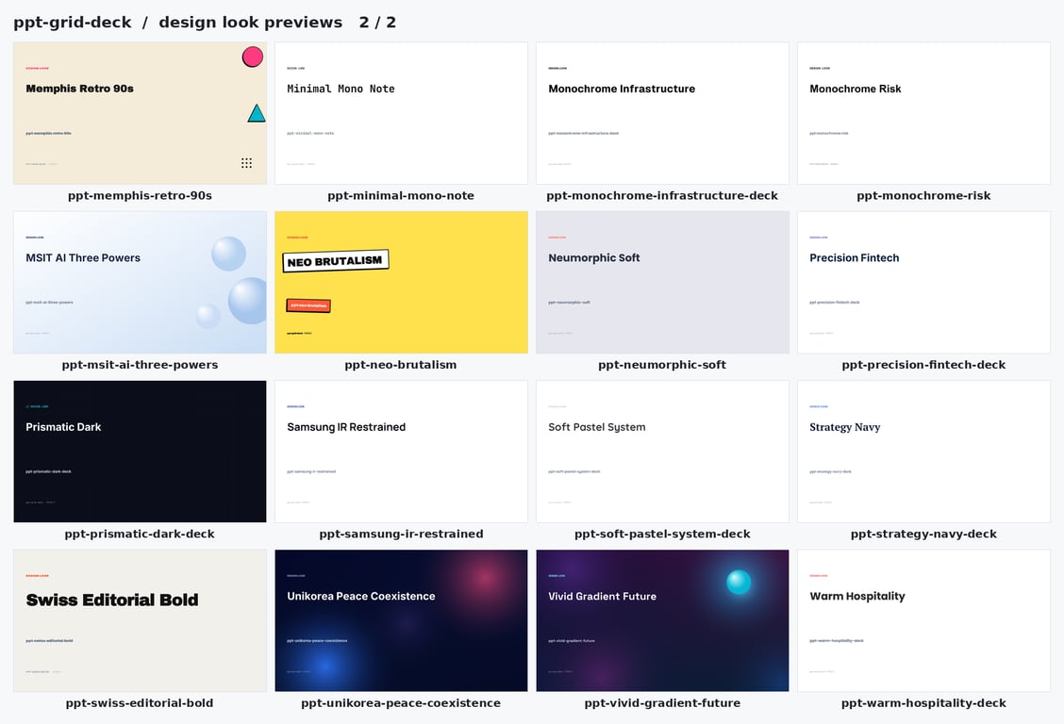Select the Monochrome Risk preview slide
This screenshot has width=1064, height=724.
[923, 113]
